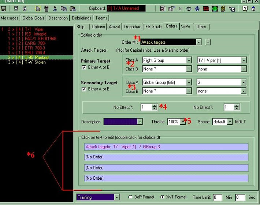This screenshot has height=205, width=260.
Task: Open Primary Class B none target dropdown
Action: (x=244, y=69)
